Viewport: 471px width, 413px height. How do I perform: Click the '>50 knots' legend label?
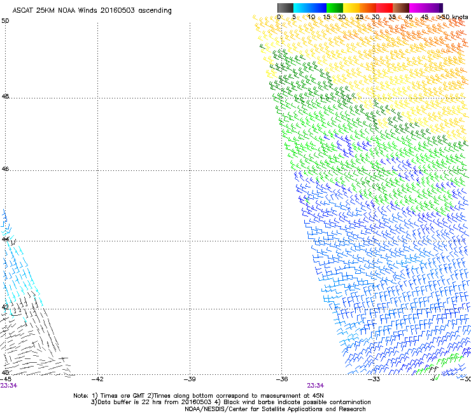coord(453,17)
